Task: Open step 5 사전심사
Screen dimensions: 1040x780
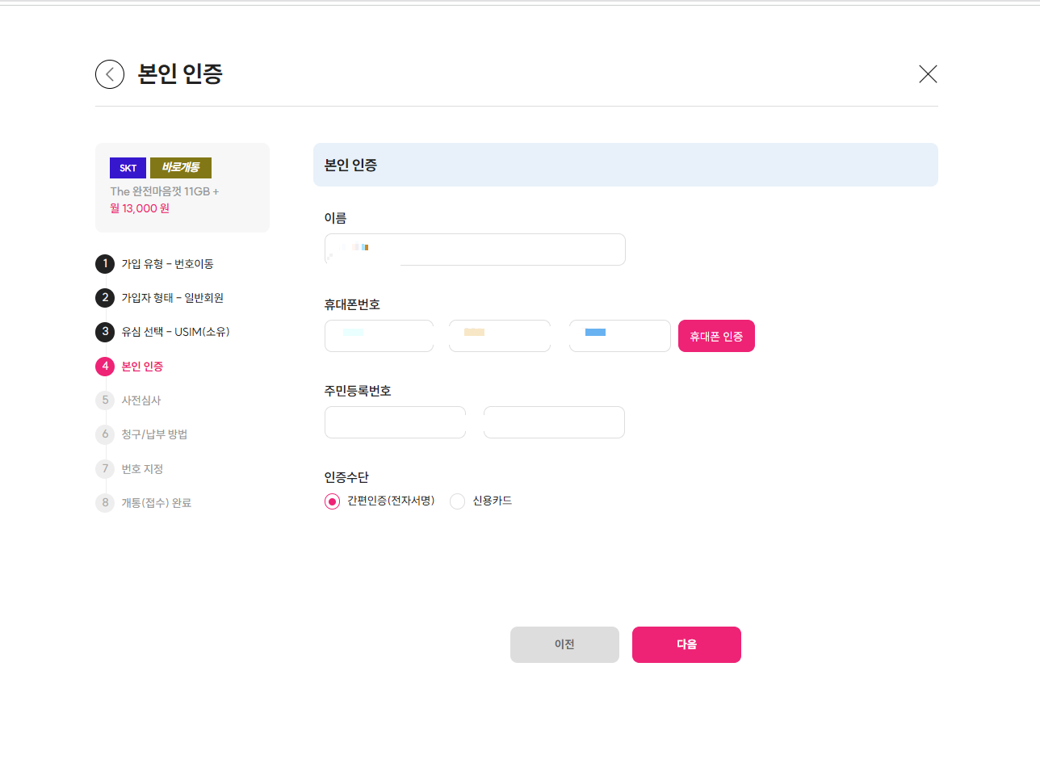Action: pos(105,400)
